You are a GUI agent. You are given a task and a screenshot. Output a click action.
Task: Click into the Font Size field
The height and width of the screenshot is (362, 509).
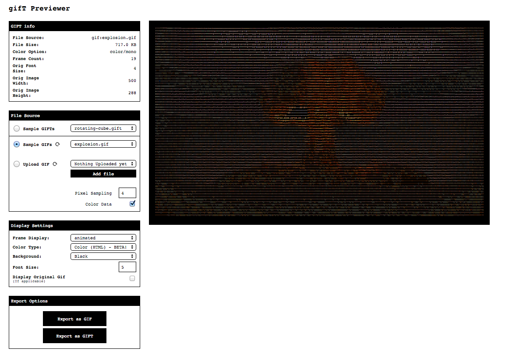tap(127, 267)
